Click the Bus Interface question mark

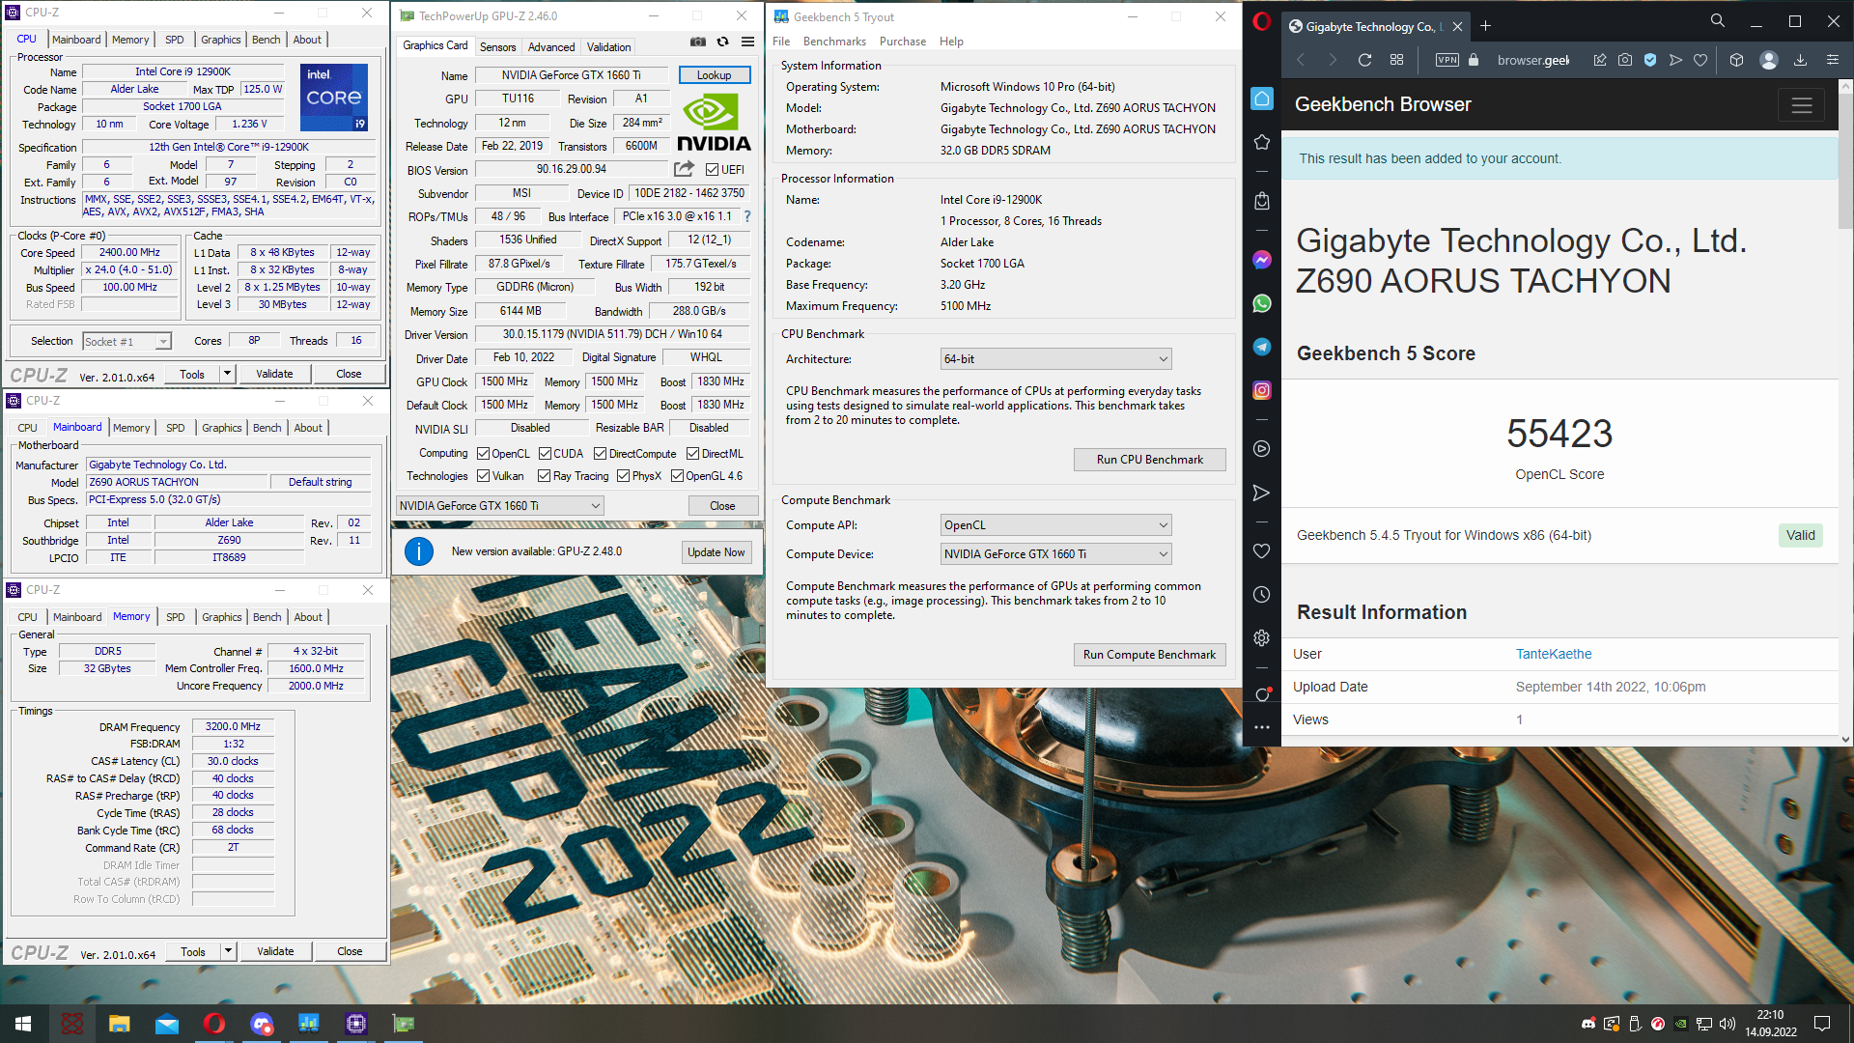[x=746, y=216]
